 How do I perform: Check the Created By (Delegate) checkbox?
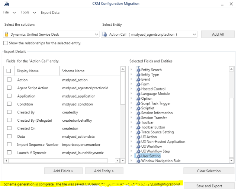tap(9, 120)
